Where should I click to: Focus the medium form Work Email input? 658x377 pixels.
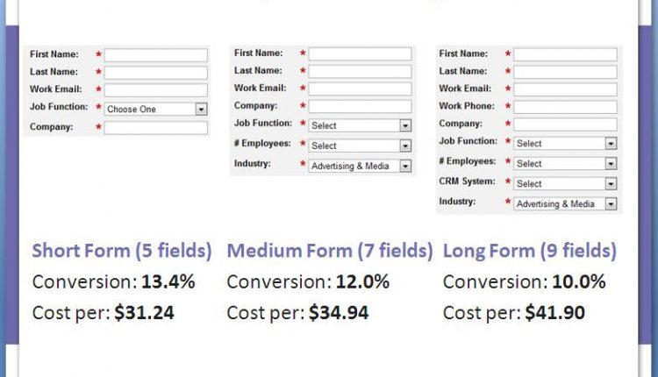click(x=360, y=89)
